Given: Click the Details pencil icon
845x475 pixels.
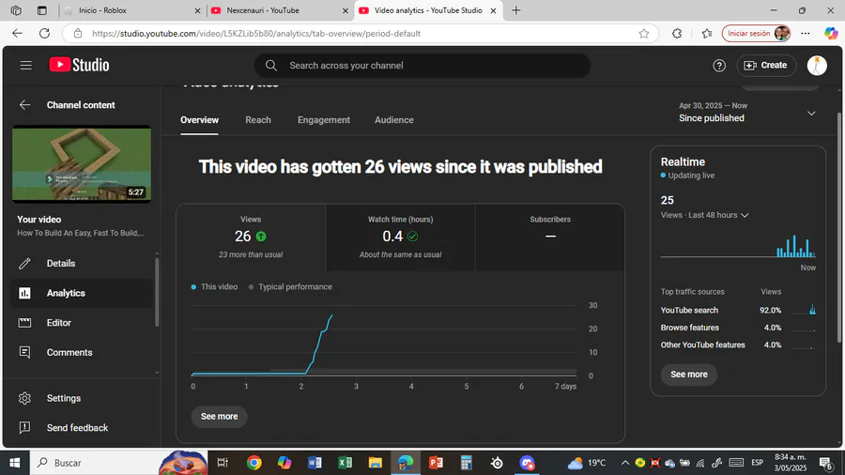Looking at the screenshot, I should coord(24,264).
